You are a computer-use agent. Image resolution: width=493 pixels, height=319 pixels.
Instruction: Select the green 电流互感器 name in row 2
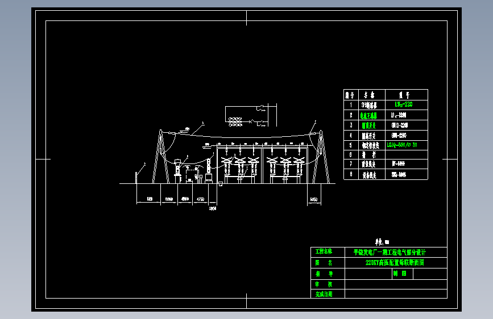tap(368, 116)
